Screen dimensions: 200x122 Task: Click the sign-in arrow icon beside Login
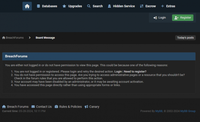pos(155,18)
